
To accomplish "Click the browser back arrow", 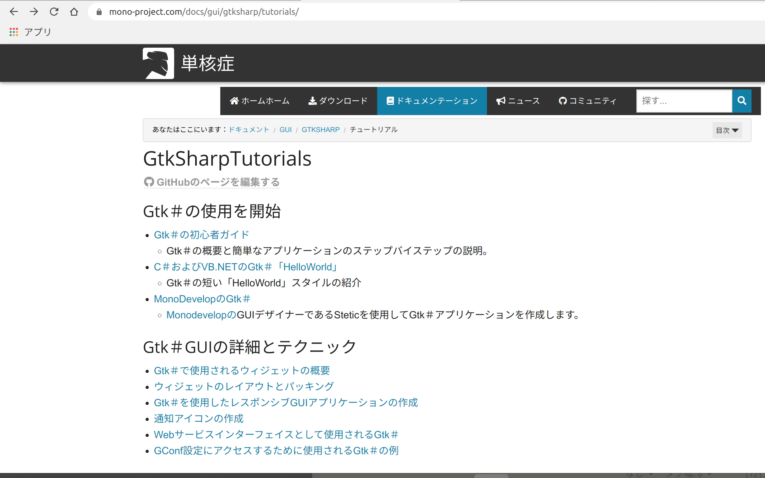I will click(14, 12).
